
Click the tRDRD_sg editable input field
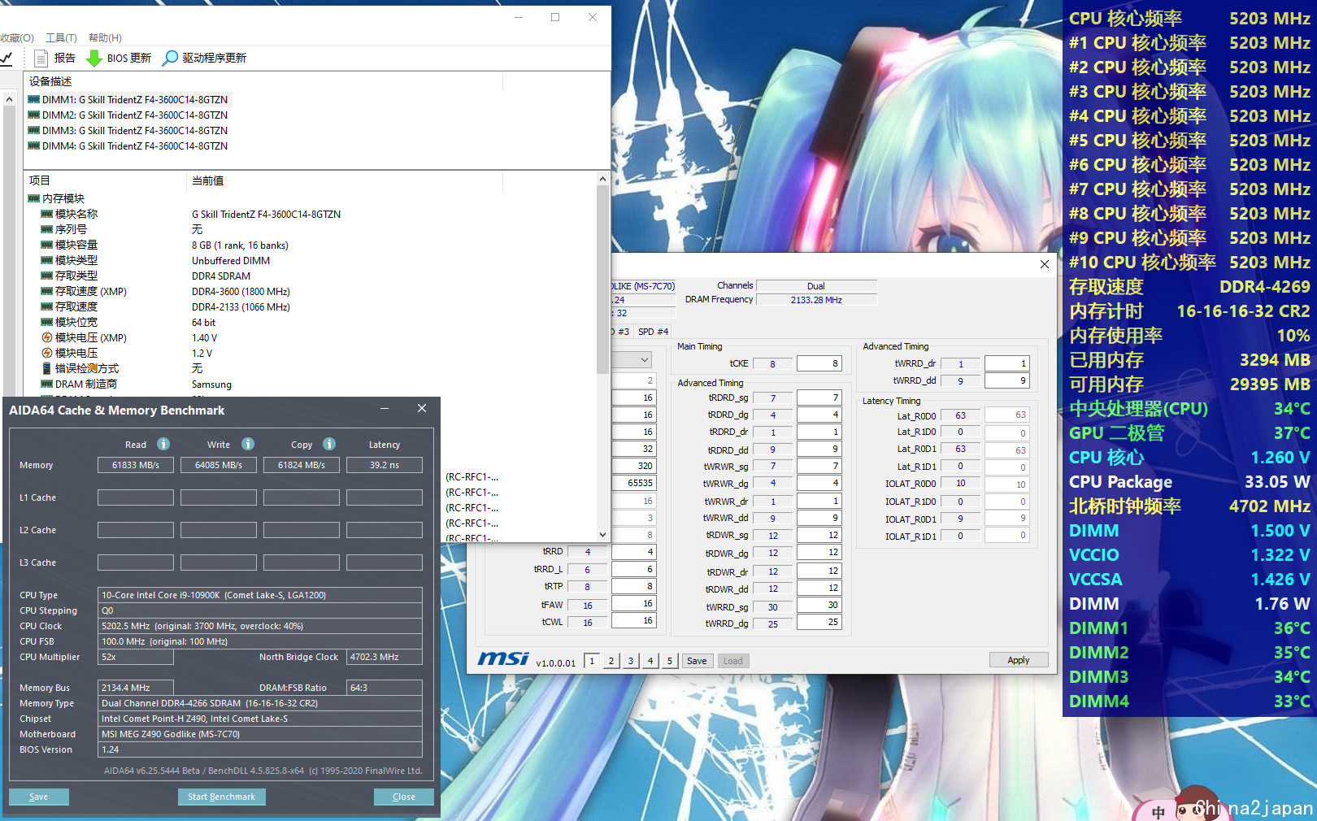coord(819,397)
